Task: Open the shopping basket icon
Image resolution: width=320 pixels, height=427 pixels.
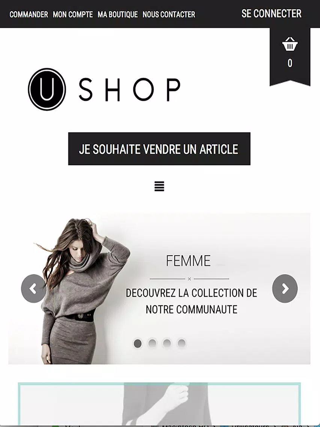Action: click(x=290, y=44)
